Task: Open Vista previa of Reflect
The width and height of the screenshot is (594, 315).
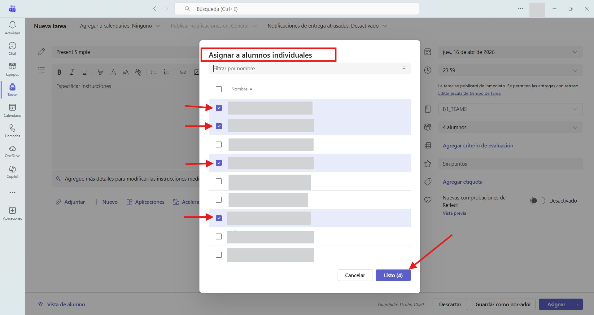Action: point(454,213)
